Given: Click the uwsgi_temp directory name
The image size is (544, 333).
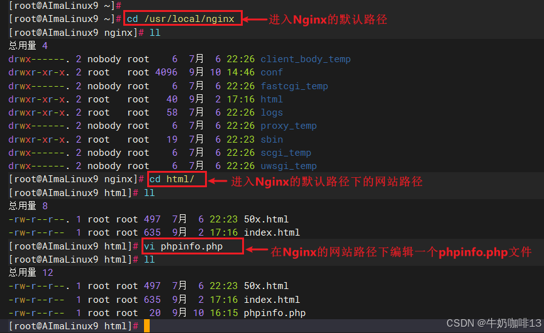Looking at the screenshot, I should tap(289, 166).
